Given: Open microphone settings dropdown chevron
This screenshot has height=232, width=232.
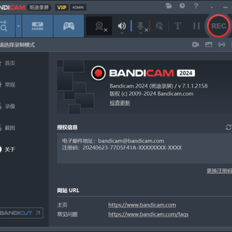Looking at the screenshot, I should (x=140, y=33).
